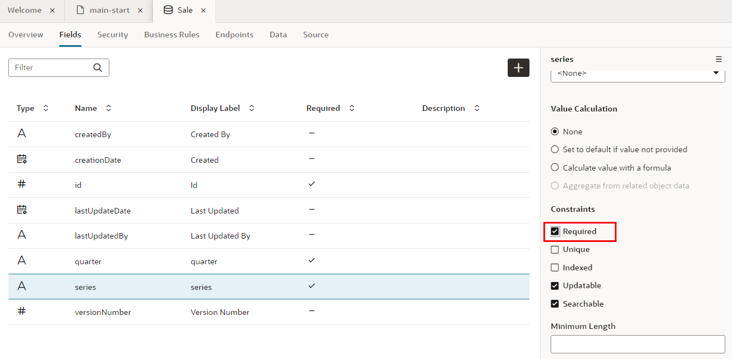
Task: Click the calendar icon for creationDate row
Action: [22, 159]
